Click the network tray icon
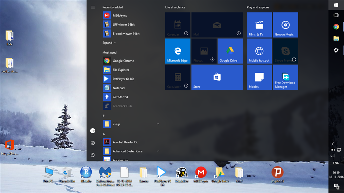The image size is (344, 193). click(x=339, y=150)
